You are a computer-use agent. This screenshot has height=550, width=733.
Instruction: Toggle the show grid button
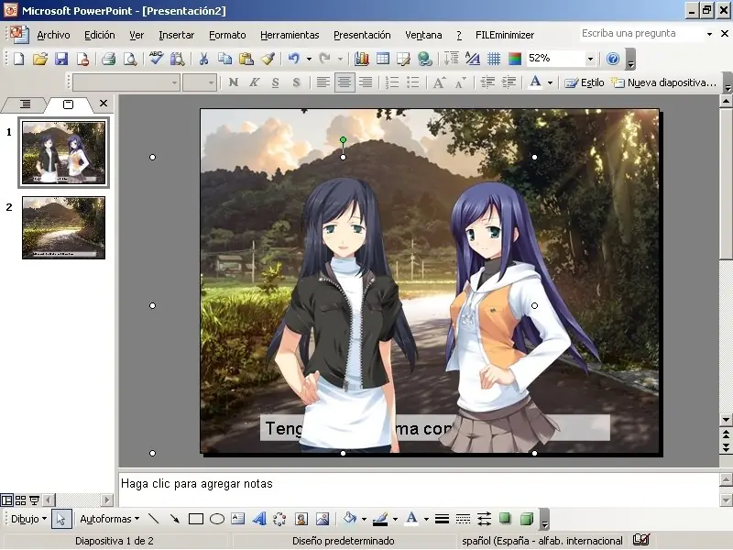point(494,59)
